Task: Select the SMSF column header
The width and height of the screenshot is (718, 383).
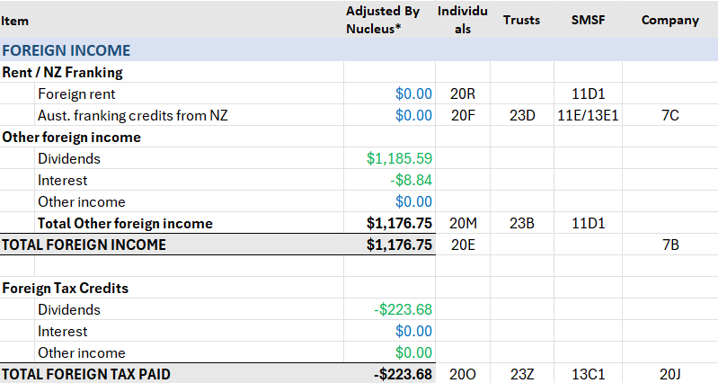Action: (587, 20)
